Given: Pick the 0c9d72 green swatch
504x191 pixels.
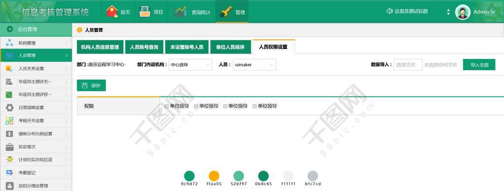Looking at the screenshot, I should 189,176.
